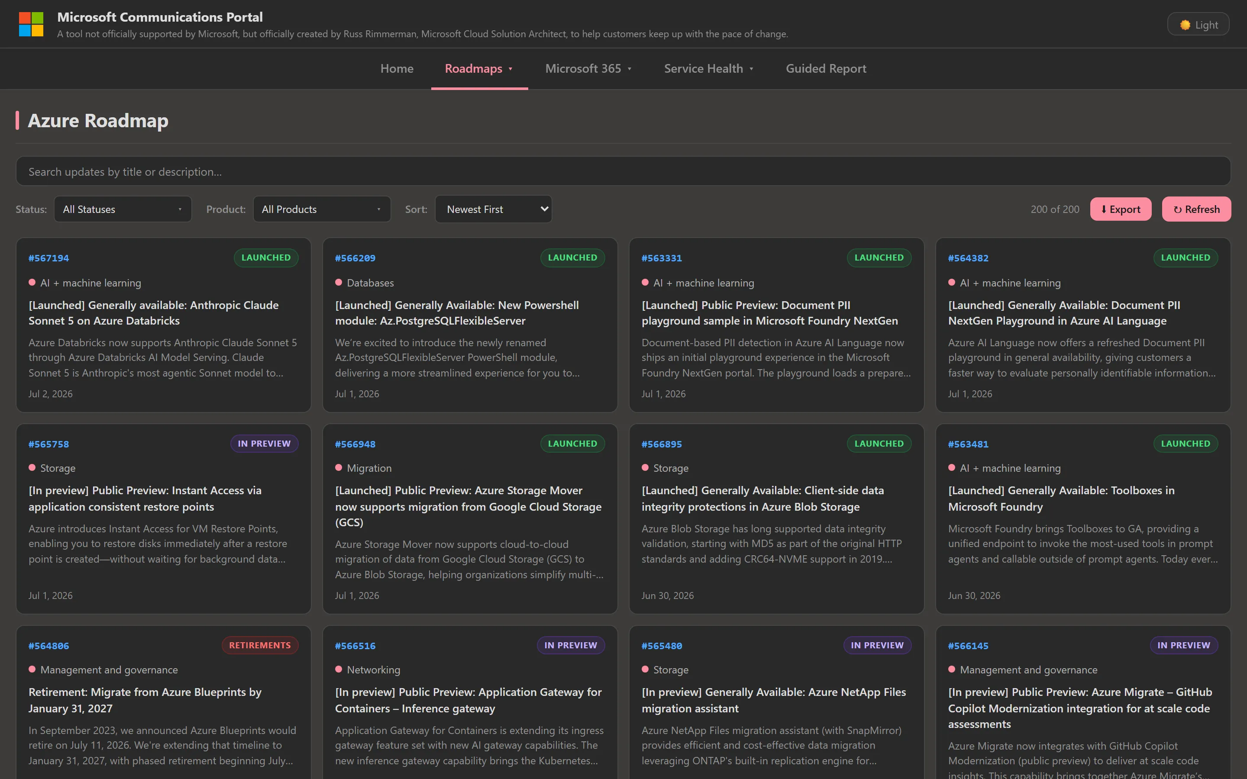Expand the All Statuses dropdown
Image resolution: width=1247 pixels, height=779 pixels.
coord(123,209)
